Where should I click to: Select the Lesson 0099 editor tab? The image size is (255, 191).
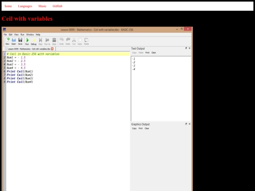pos(29,49)
